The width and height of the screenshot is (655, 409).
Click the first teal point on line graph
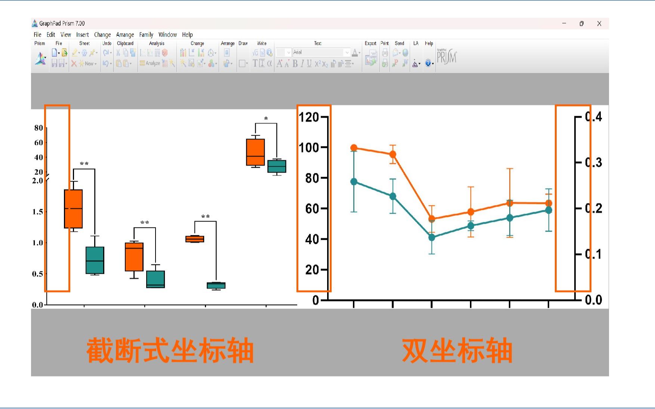354,182
